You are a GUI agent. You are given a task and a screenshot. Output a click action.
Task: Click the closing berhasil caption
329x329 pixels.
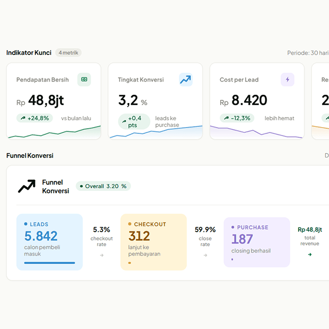pyautogui.click(x=251, y=251)
